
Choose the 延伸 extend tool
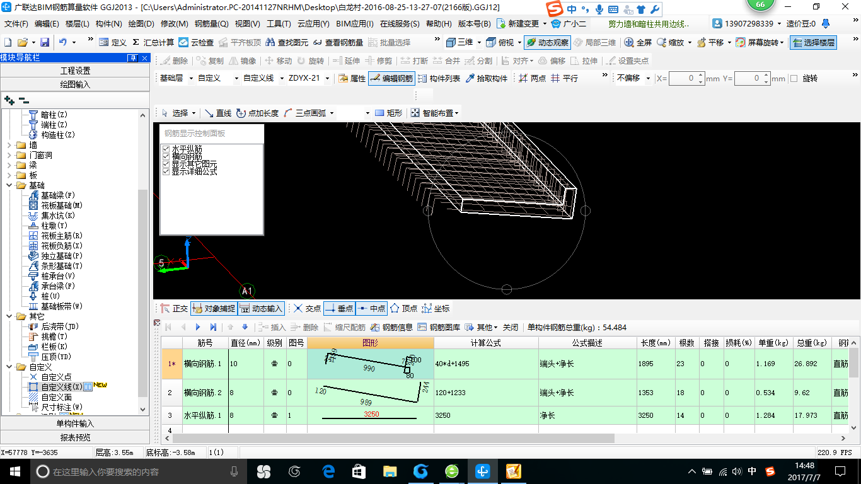pos(346,60)
